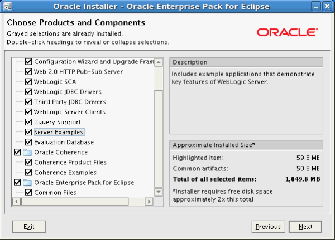Select the Common Files label

[x=55, y=193]
